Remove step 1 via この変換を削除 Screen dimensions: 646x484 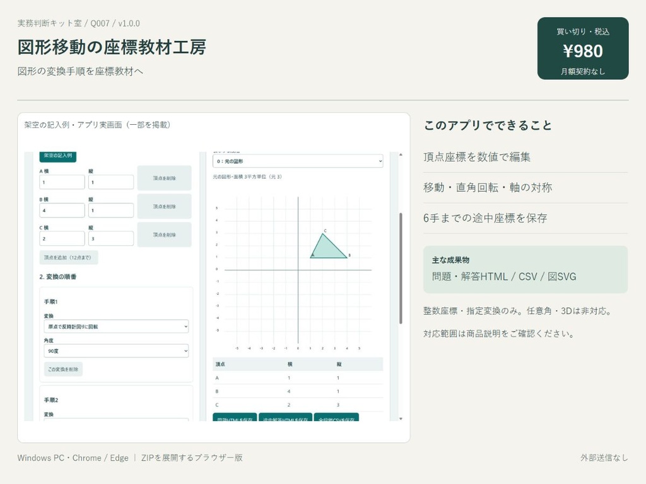[63, 369]
